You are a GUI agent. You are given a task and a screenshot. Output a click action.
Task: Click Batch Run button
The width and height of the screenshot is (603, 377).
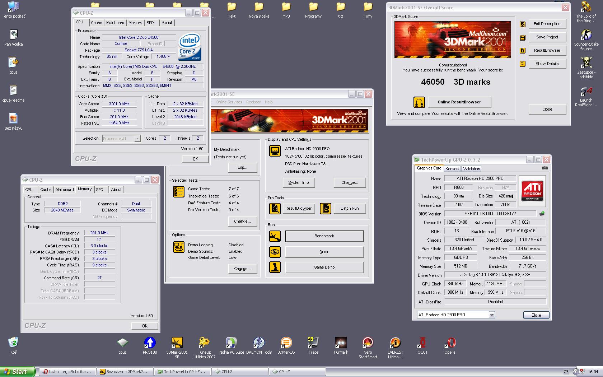tap(350, 209)
